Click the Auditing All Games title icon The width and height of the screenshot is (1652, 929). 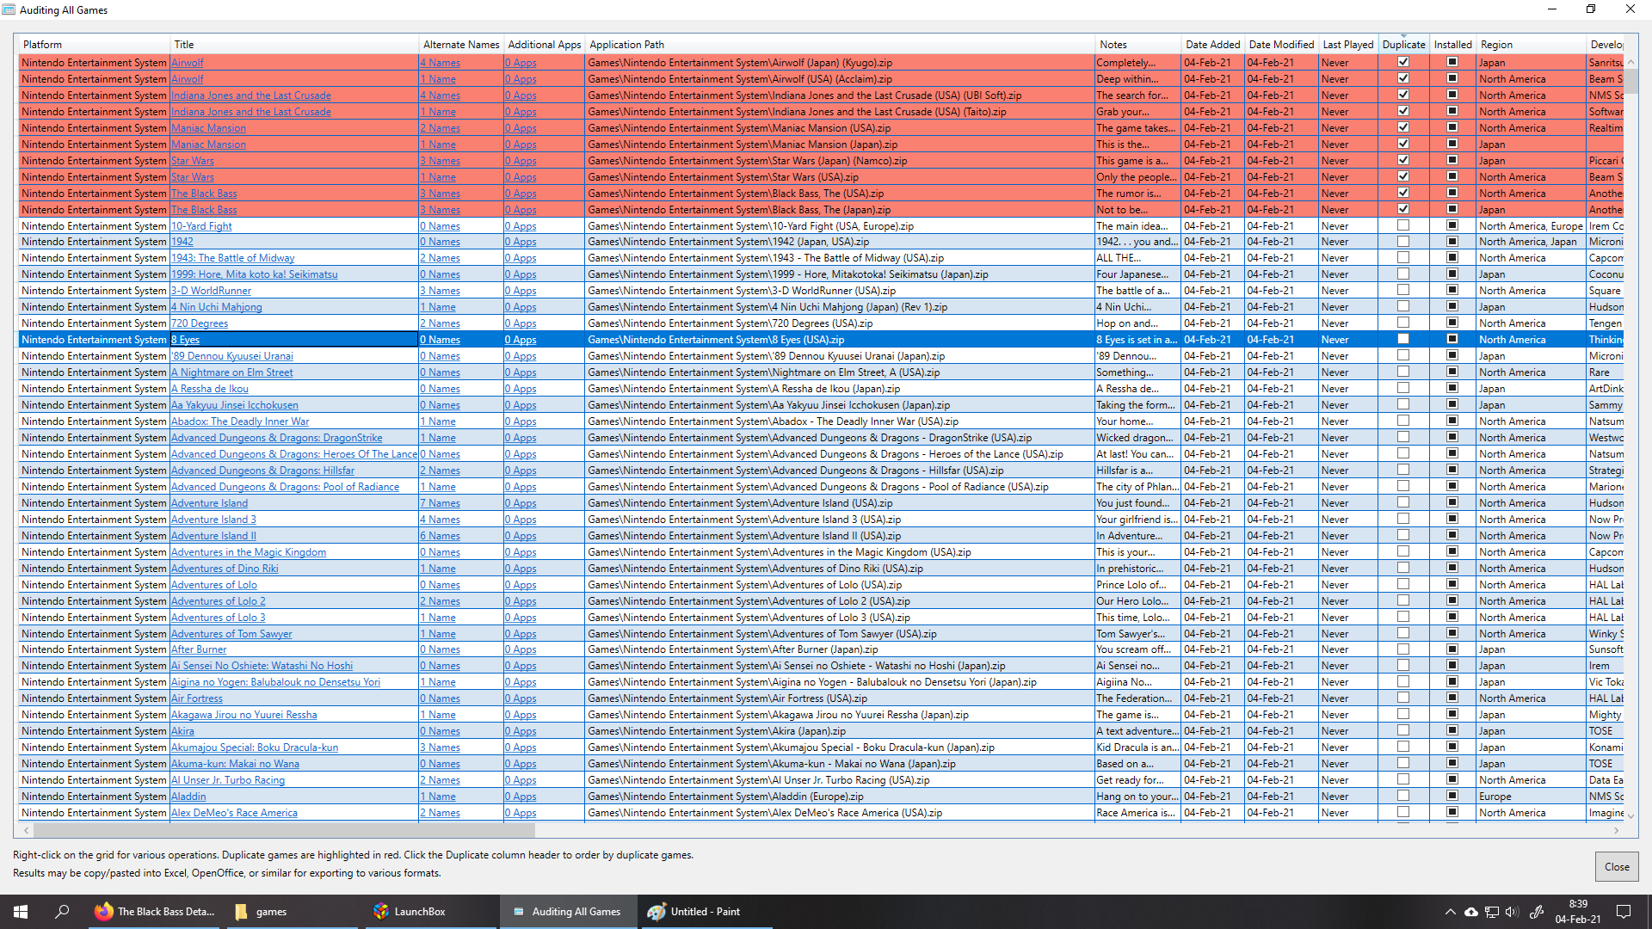click(9, 9)
